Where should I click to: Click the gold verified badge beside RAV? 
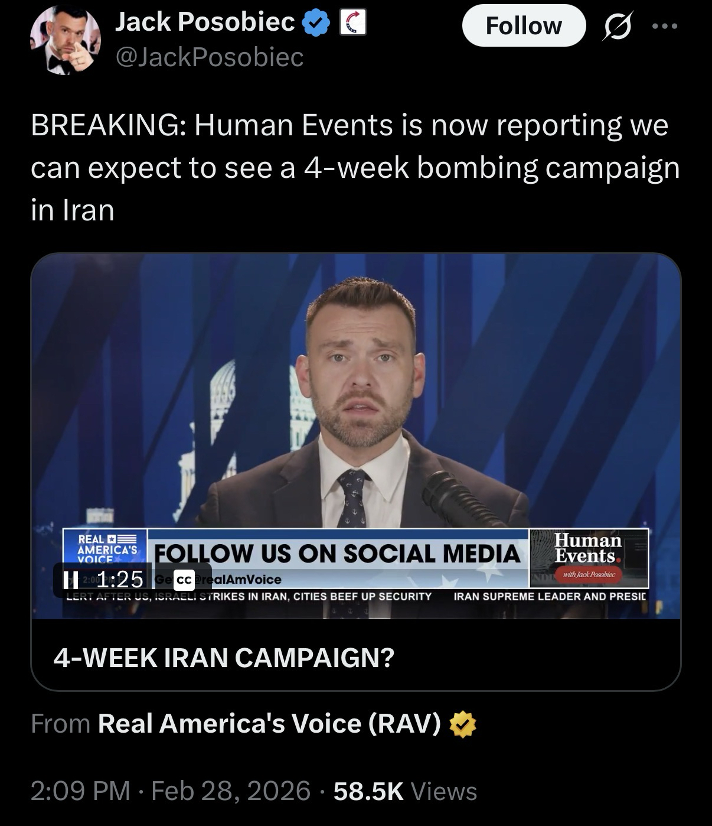tap(463, 725)
